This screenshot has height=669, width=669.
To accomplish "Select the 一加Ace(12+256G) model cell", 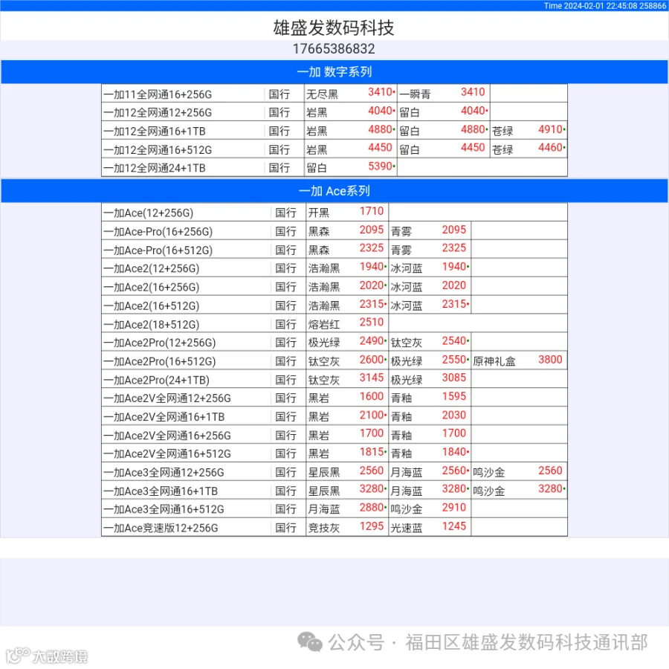I will point(187,213).
